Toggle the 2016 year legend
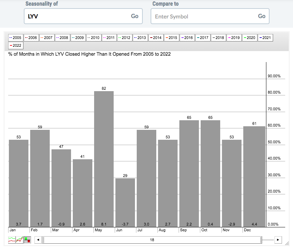The height and width of the screenshot is (249, 293). 187,38
